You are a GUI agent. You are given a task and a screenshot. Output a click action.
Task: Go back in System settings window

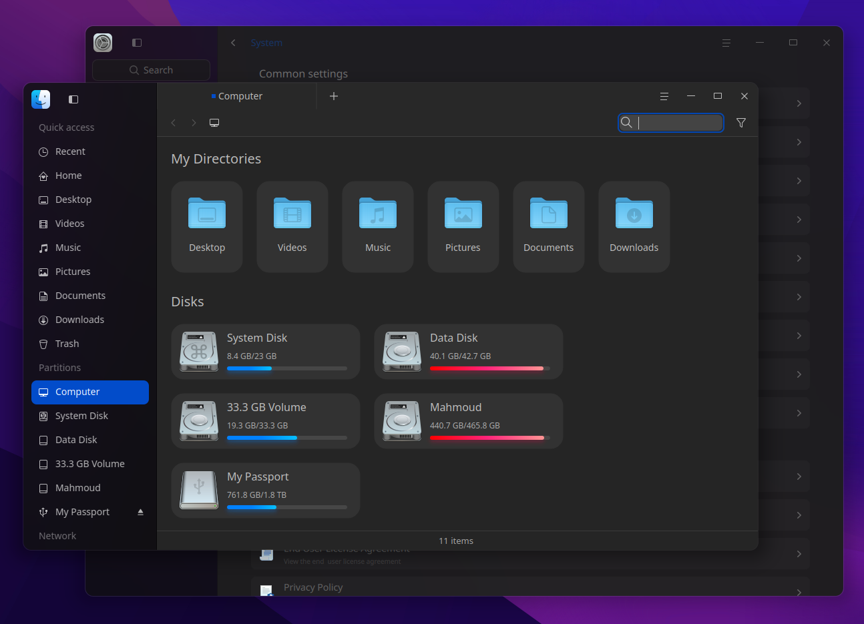point(233,43)
